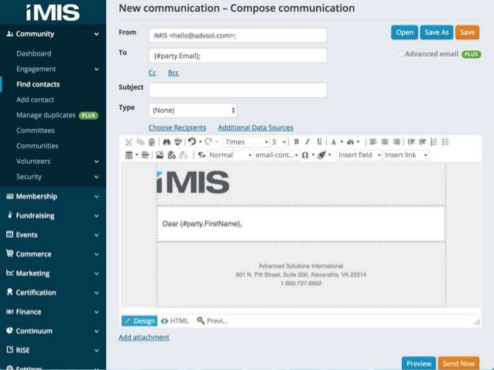Open Manage duplicates in the sidebar

pyautogui.click(x=46, y=115)
